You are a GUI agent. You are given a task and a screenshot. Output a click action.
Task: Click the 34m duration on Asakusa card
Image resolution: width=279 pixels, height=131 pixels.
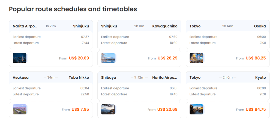(x=51, y=77)
